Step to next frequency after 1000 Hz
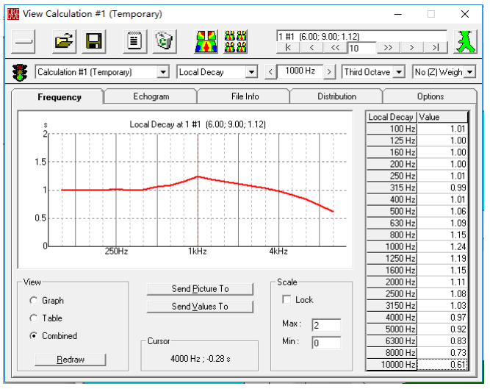The width and height of the screenshot is (490, 389). point(330,72)
